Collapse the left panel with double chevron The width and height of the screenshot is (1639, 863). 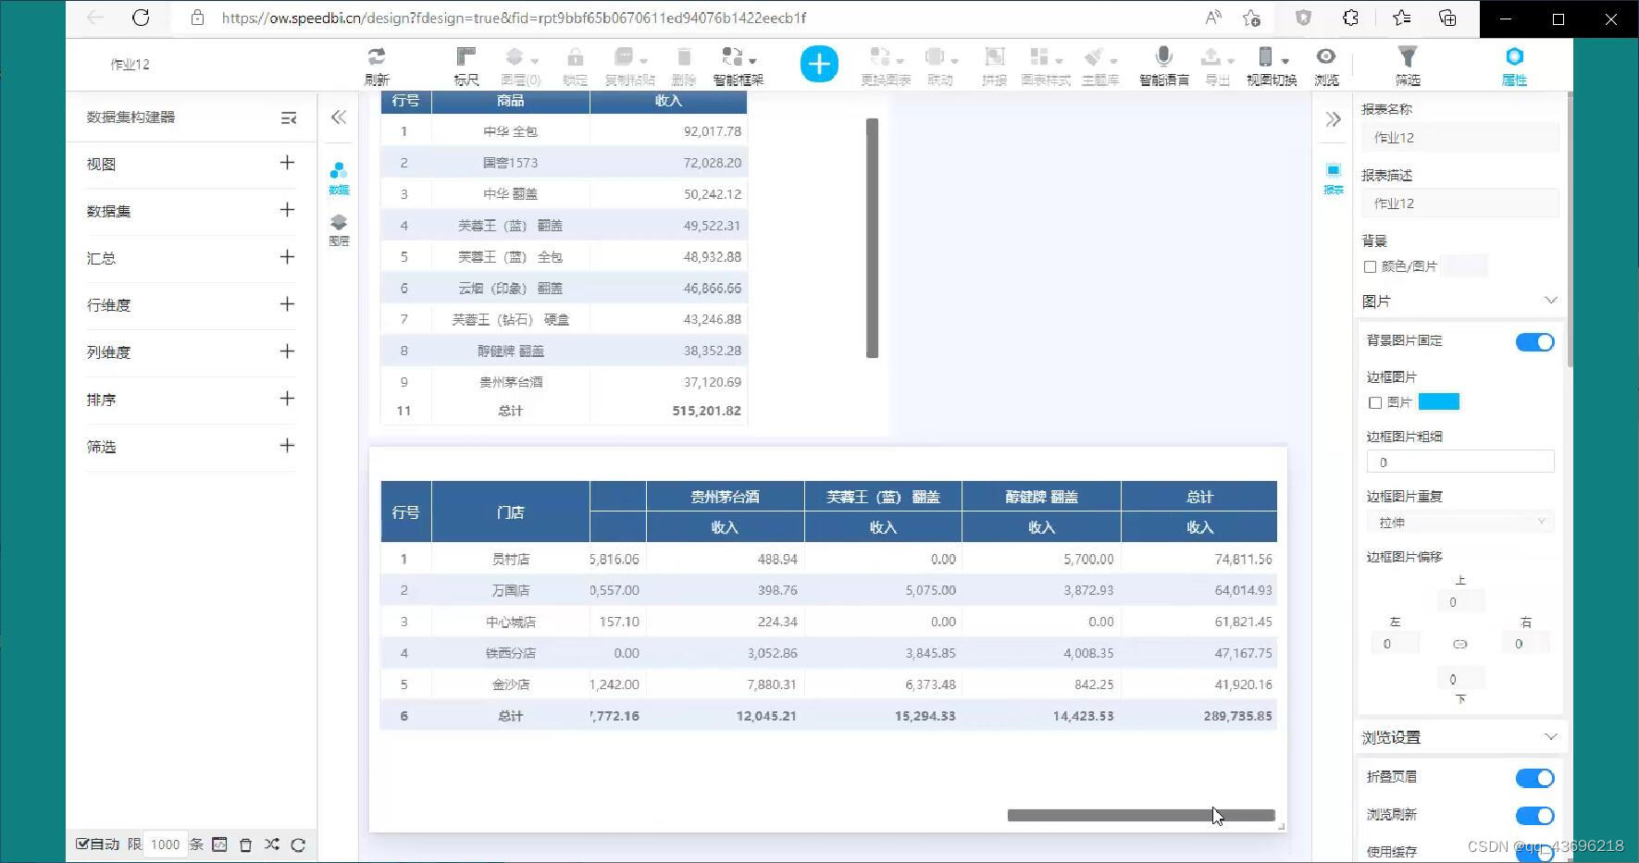point(339,117)
